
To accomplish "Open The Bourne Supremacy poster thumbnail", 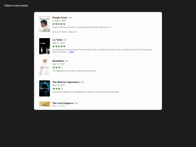I will coord(45,88).
